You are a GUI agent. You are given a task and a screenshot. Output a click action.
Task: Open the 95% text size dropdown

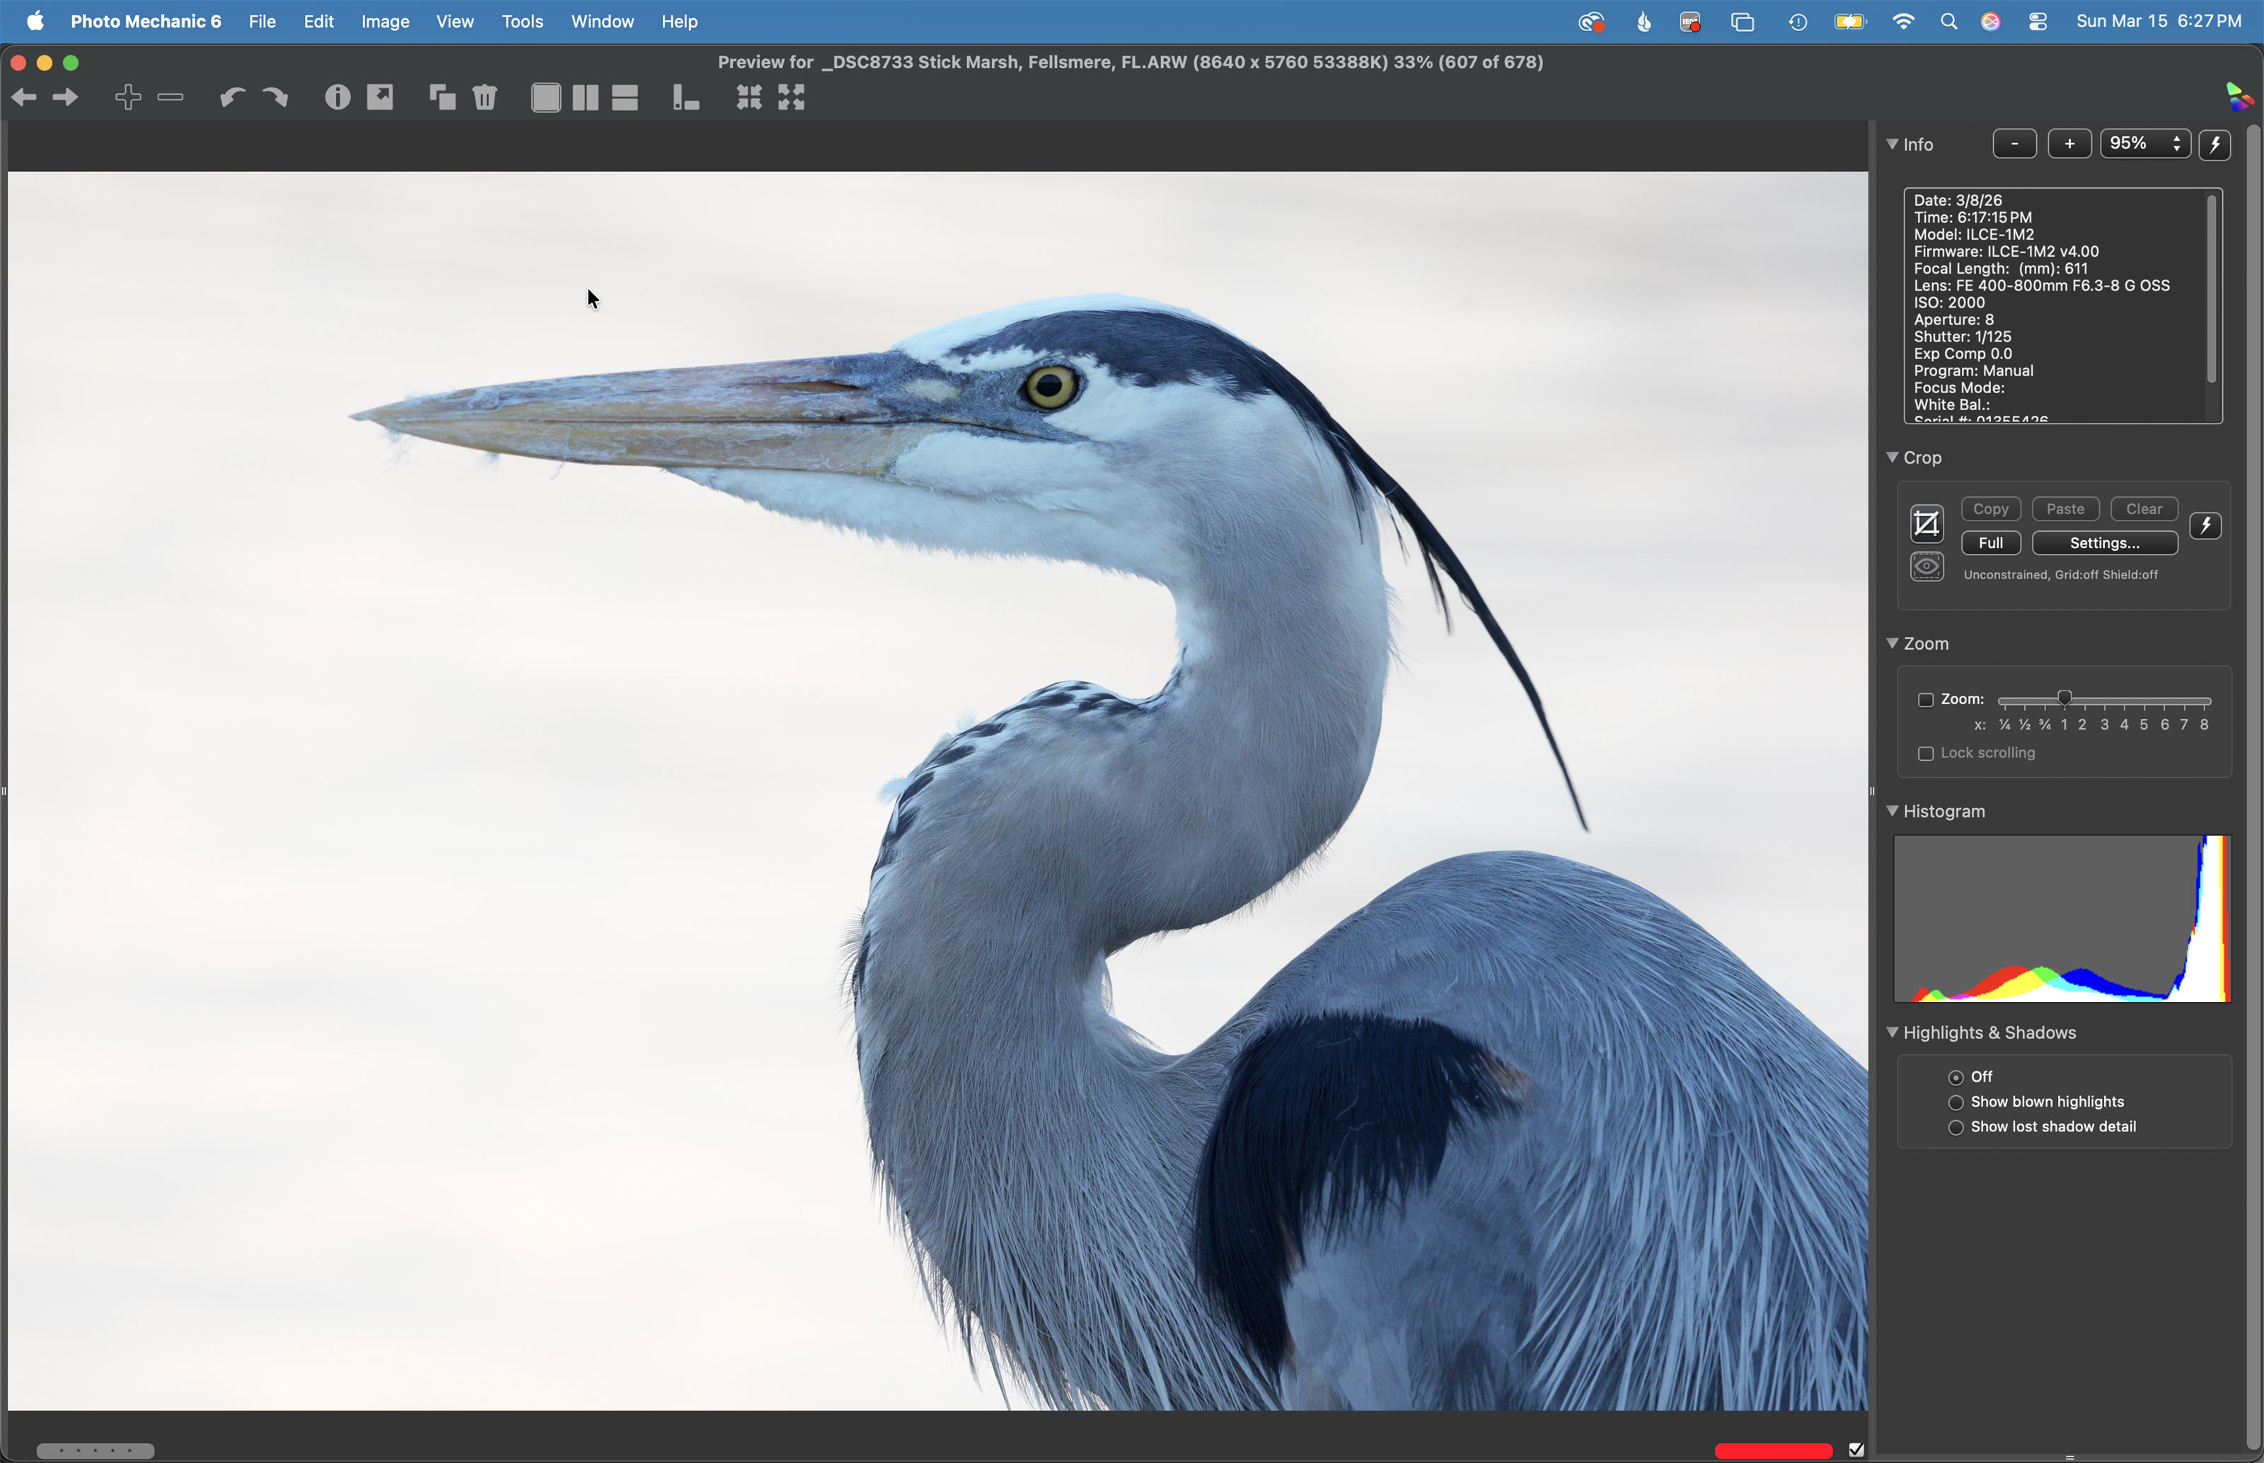[2145, 144]
